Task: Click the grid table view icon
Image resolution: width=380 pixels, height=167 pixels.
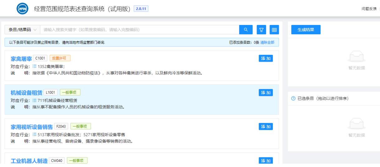Action: click(274, 30)
